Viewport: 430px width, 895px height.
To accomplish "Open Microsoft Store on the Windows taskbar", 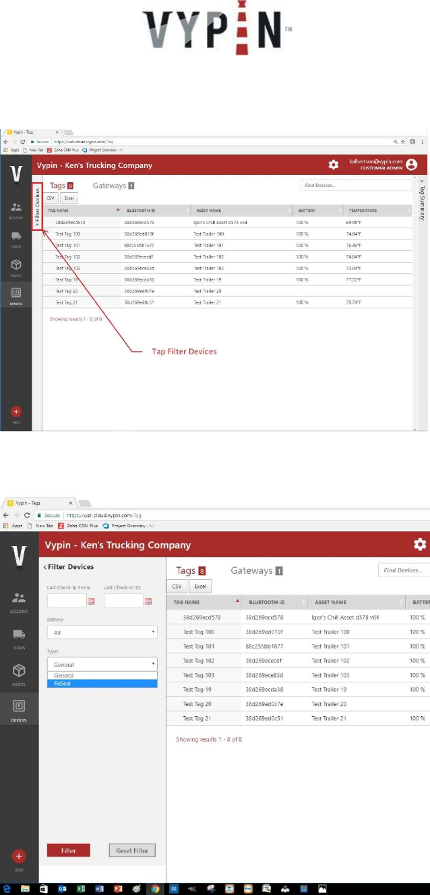I will coord(43,889).
